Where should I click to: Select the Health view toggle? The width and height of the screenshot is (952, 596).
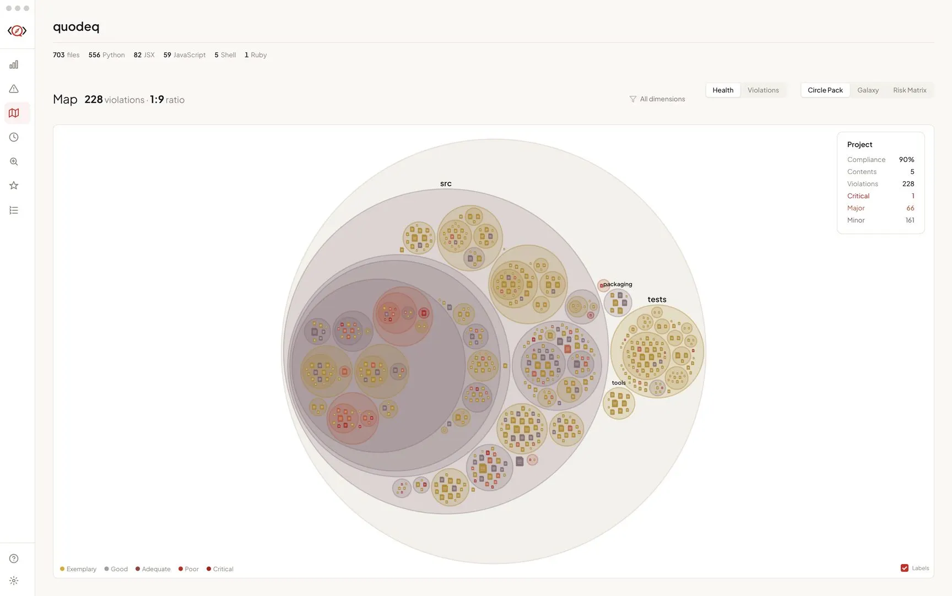[x=722, y=90]
